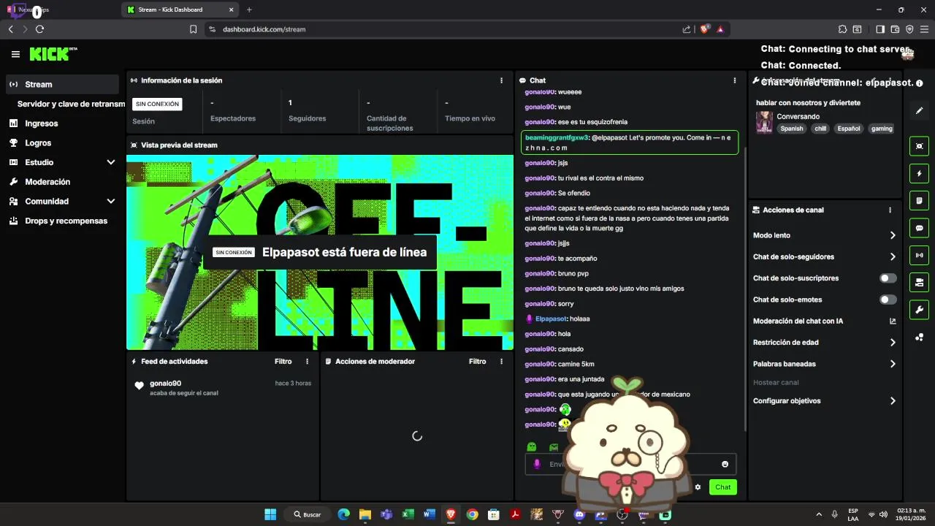Open Restricción de edad chevron
Viewport: 935px width, 526px height.
(x=893, y=343)
